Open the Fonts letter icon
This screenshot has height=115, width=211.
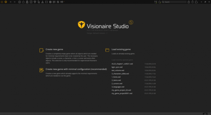(42, 2)
